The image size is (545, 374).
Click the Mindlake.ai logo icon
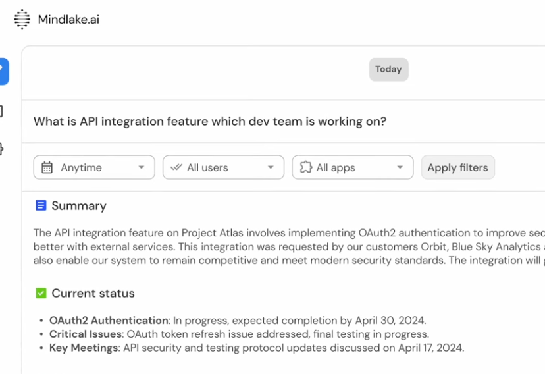[22, 19]
